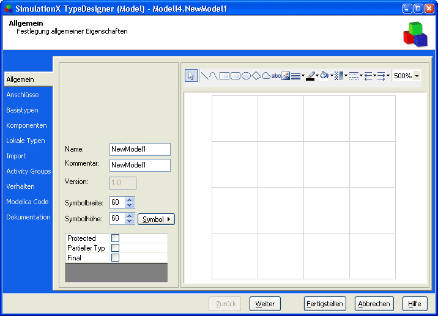Viewport: 438px width, 316px height.
Task: Pick the rectangle shape tool
Action: pos(225,76)
